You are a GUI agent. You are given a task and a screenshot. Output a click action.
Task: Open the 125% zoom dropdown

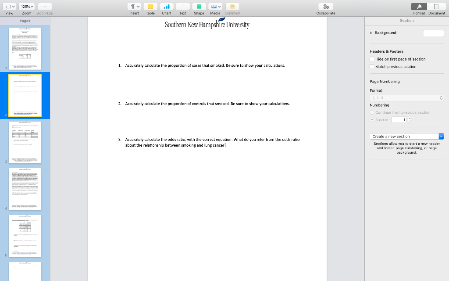pyautogui.click(x=27, y=7)
